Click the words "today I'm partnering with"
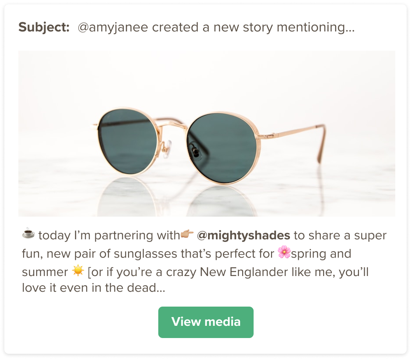The image size is (411, 359). click(x=109, y=236)
